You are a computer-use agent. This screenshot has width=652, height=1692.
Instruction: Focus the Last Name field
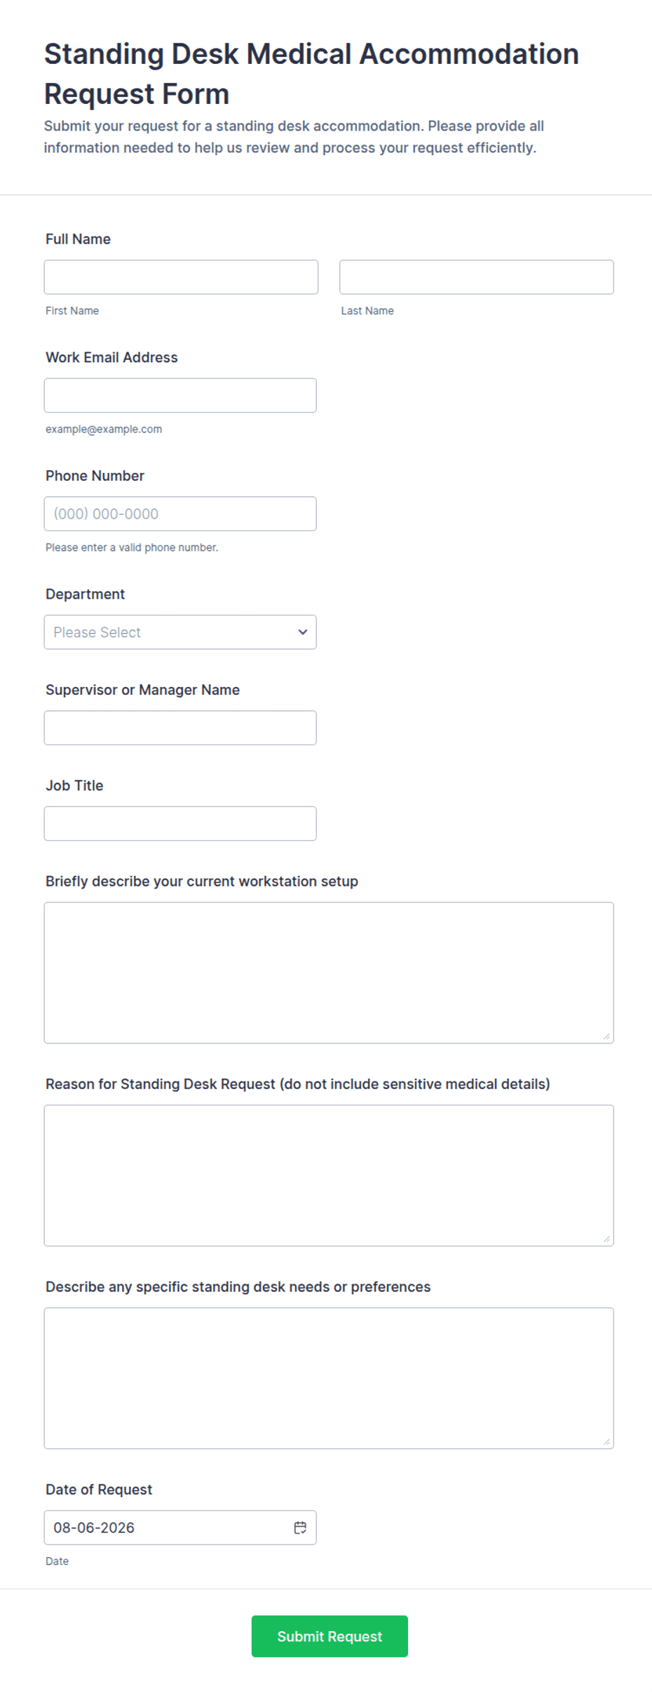pyautogui.click(x=477, y=277)
